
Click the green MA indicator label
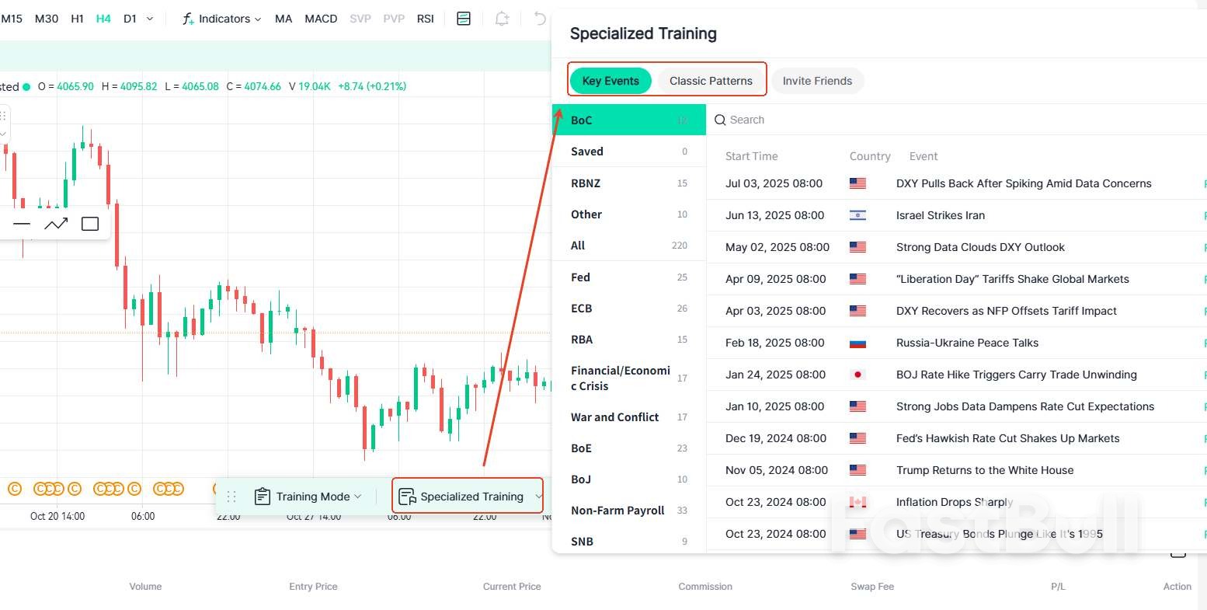283,18
